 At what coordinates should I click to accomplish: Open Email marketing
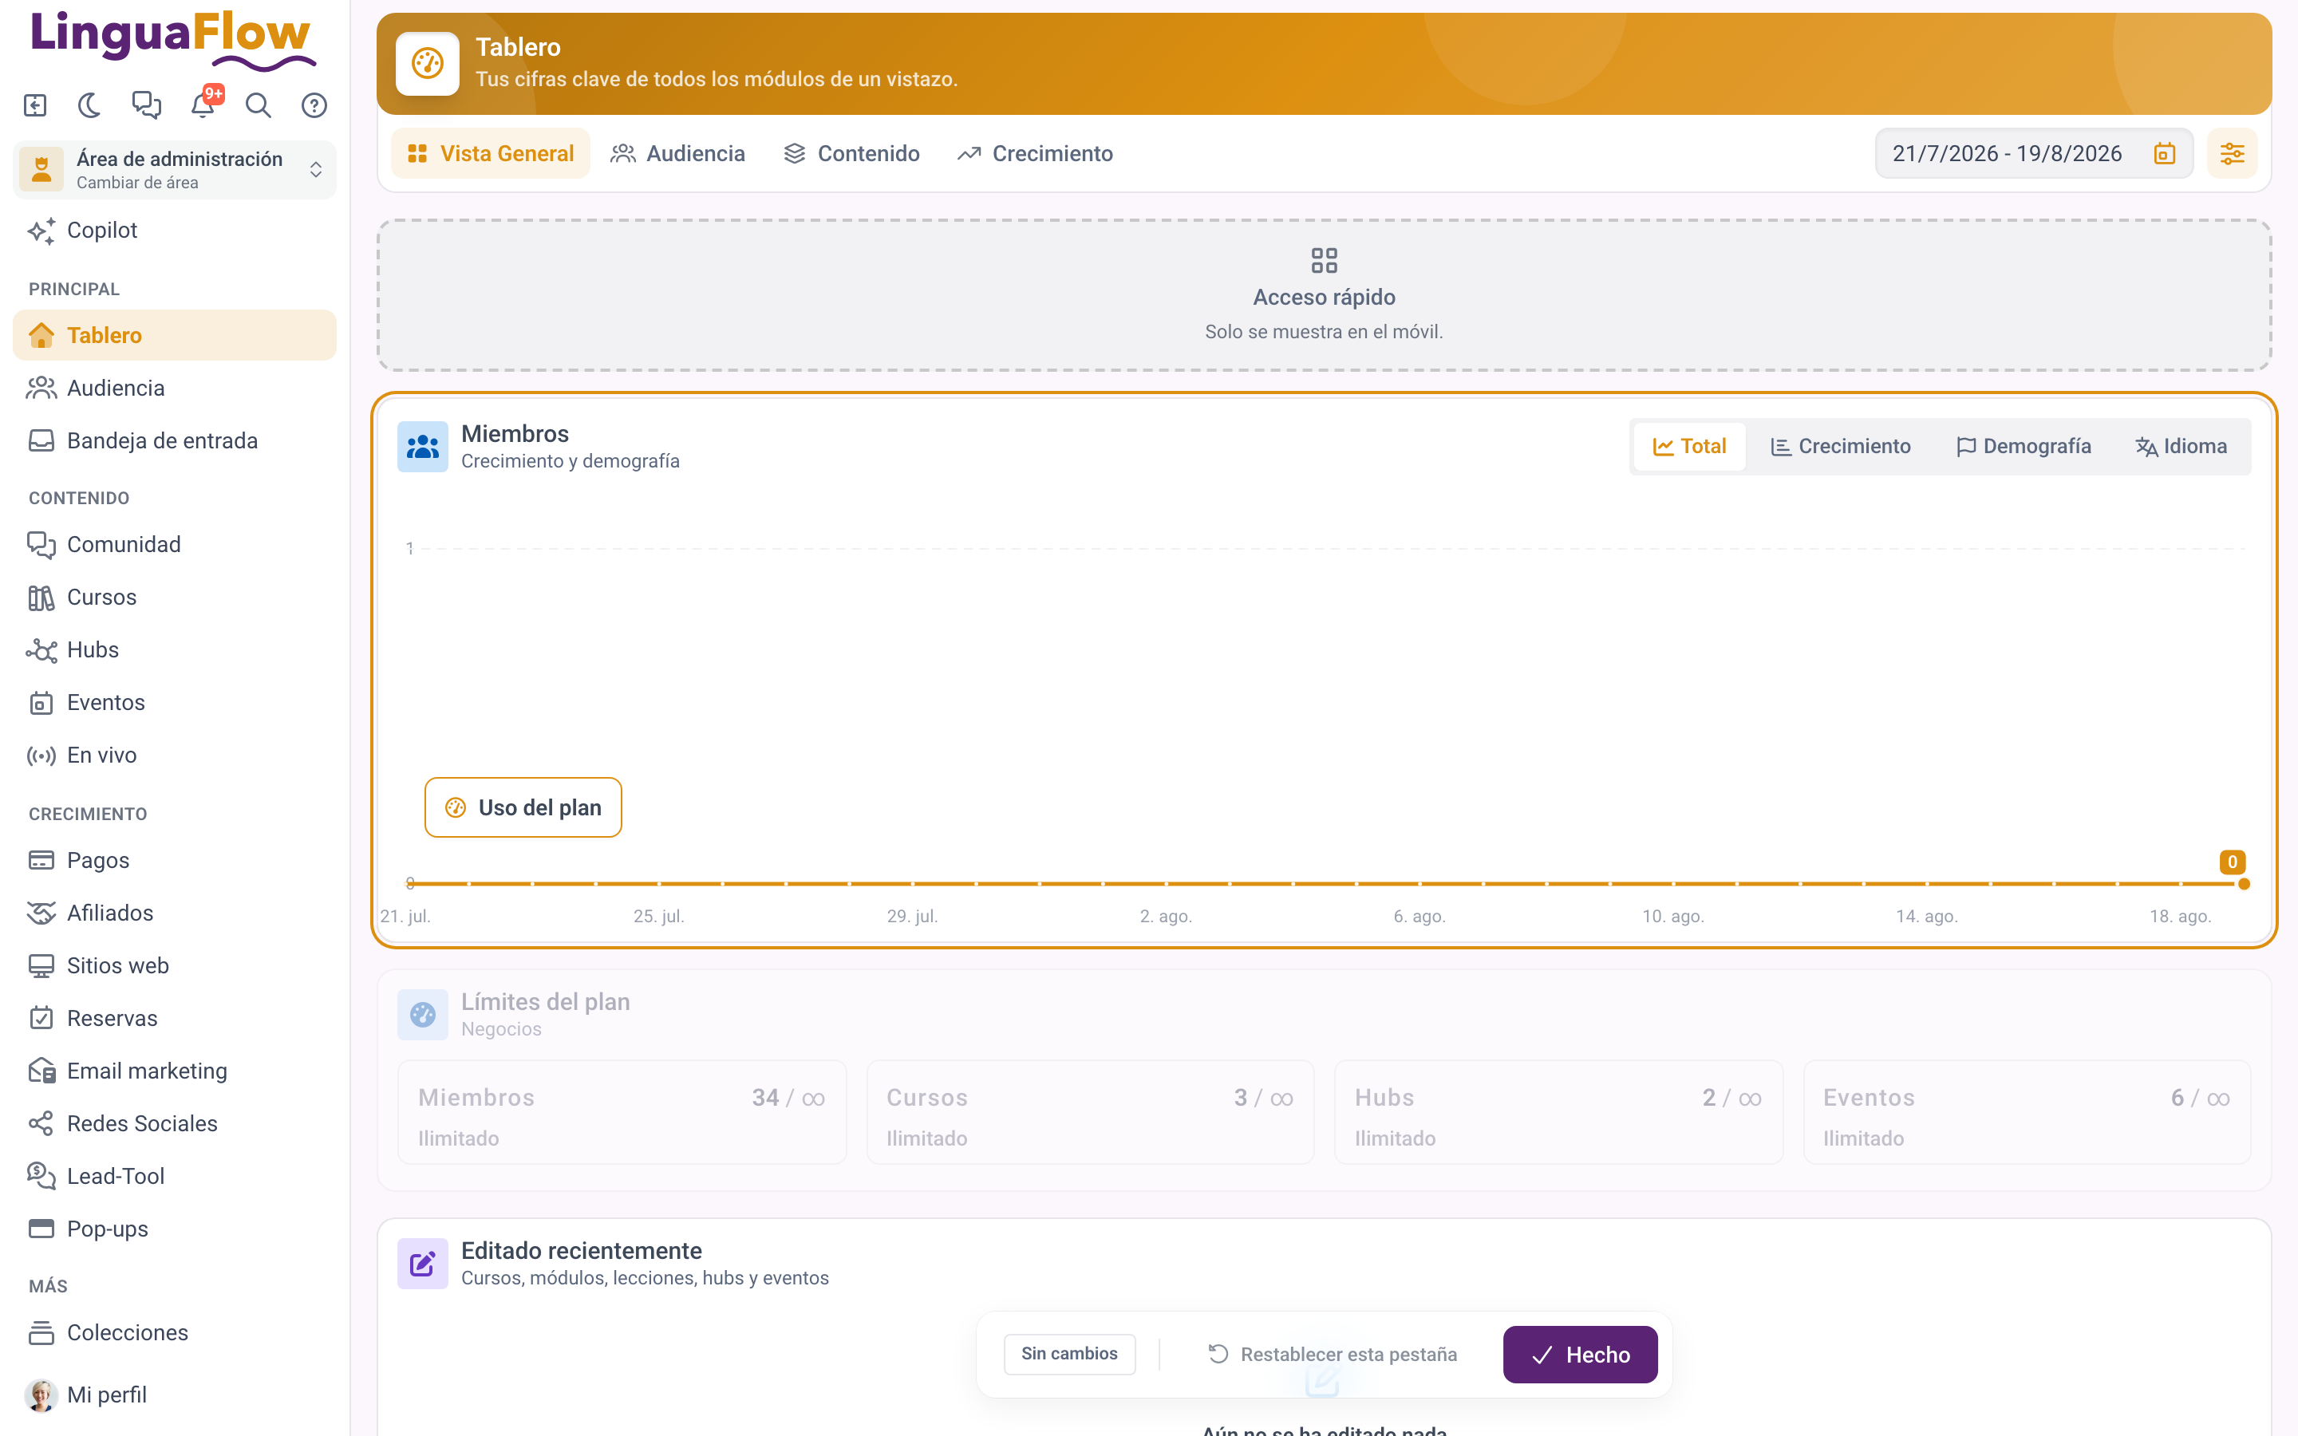pos(175,1071)
